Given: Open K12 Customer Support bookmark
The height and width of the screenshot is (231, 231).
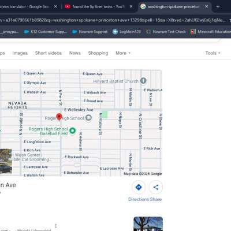Looking at the screenshot, I should [x=45, y=32].
